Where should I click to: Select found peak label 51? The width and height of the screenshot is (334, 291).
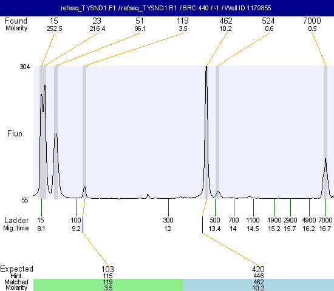pos(140,21)
